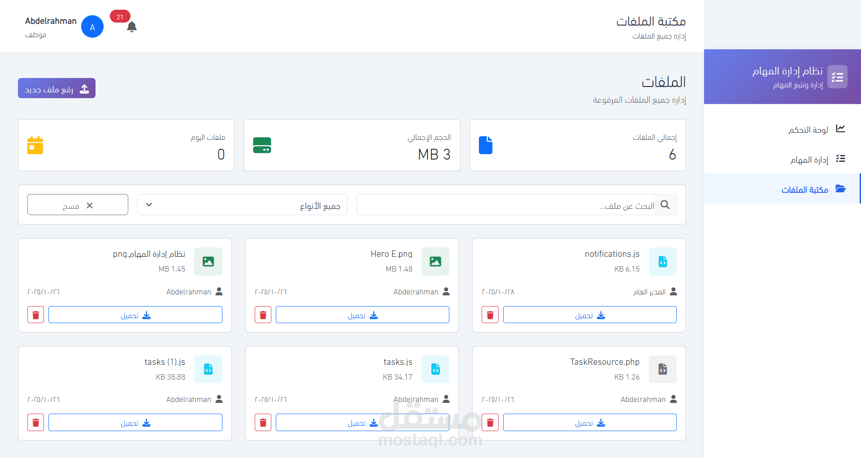
Task: Delete the notifications.js file
Action: coord(490,315)
